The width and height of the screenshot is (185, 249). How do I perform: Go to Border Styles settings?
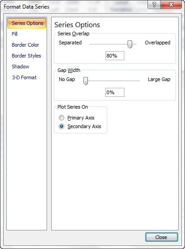(26, 56)
